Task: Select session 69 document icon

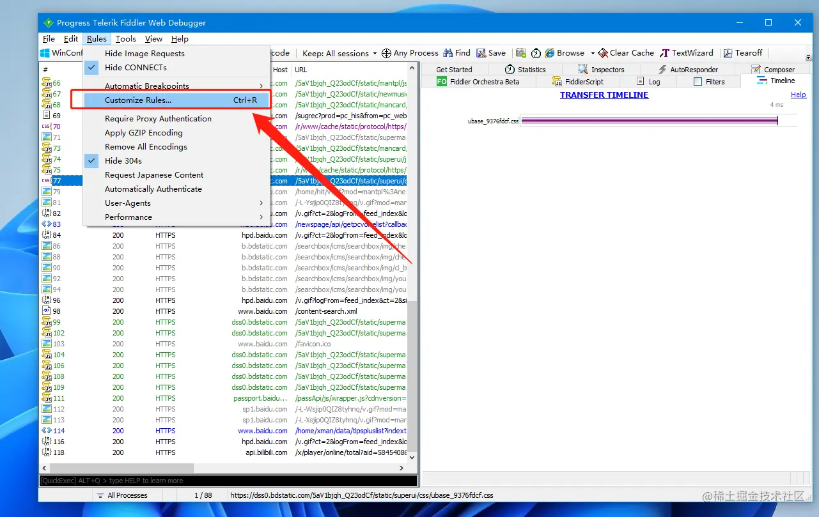Action: point(46,116)
